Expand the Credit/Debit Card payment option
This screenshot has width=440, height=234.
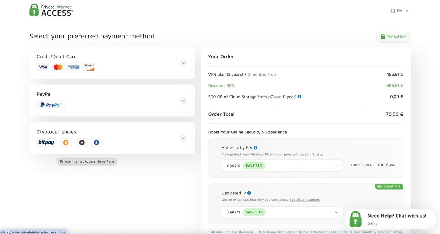pyautogui.click(x=183, y=63)
